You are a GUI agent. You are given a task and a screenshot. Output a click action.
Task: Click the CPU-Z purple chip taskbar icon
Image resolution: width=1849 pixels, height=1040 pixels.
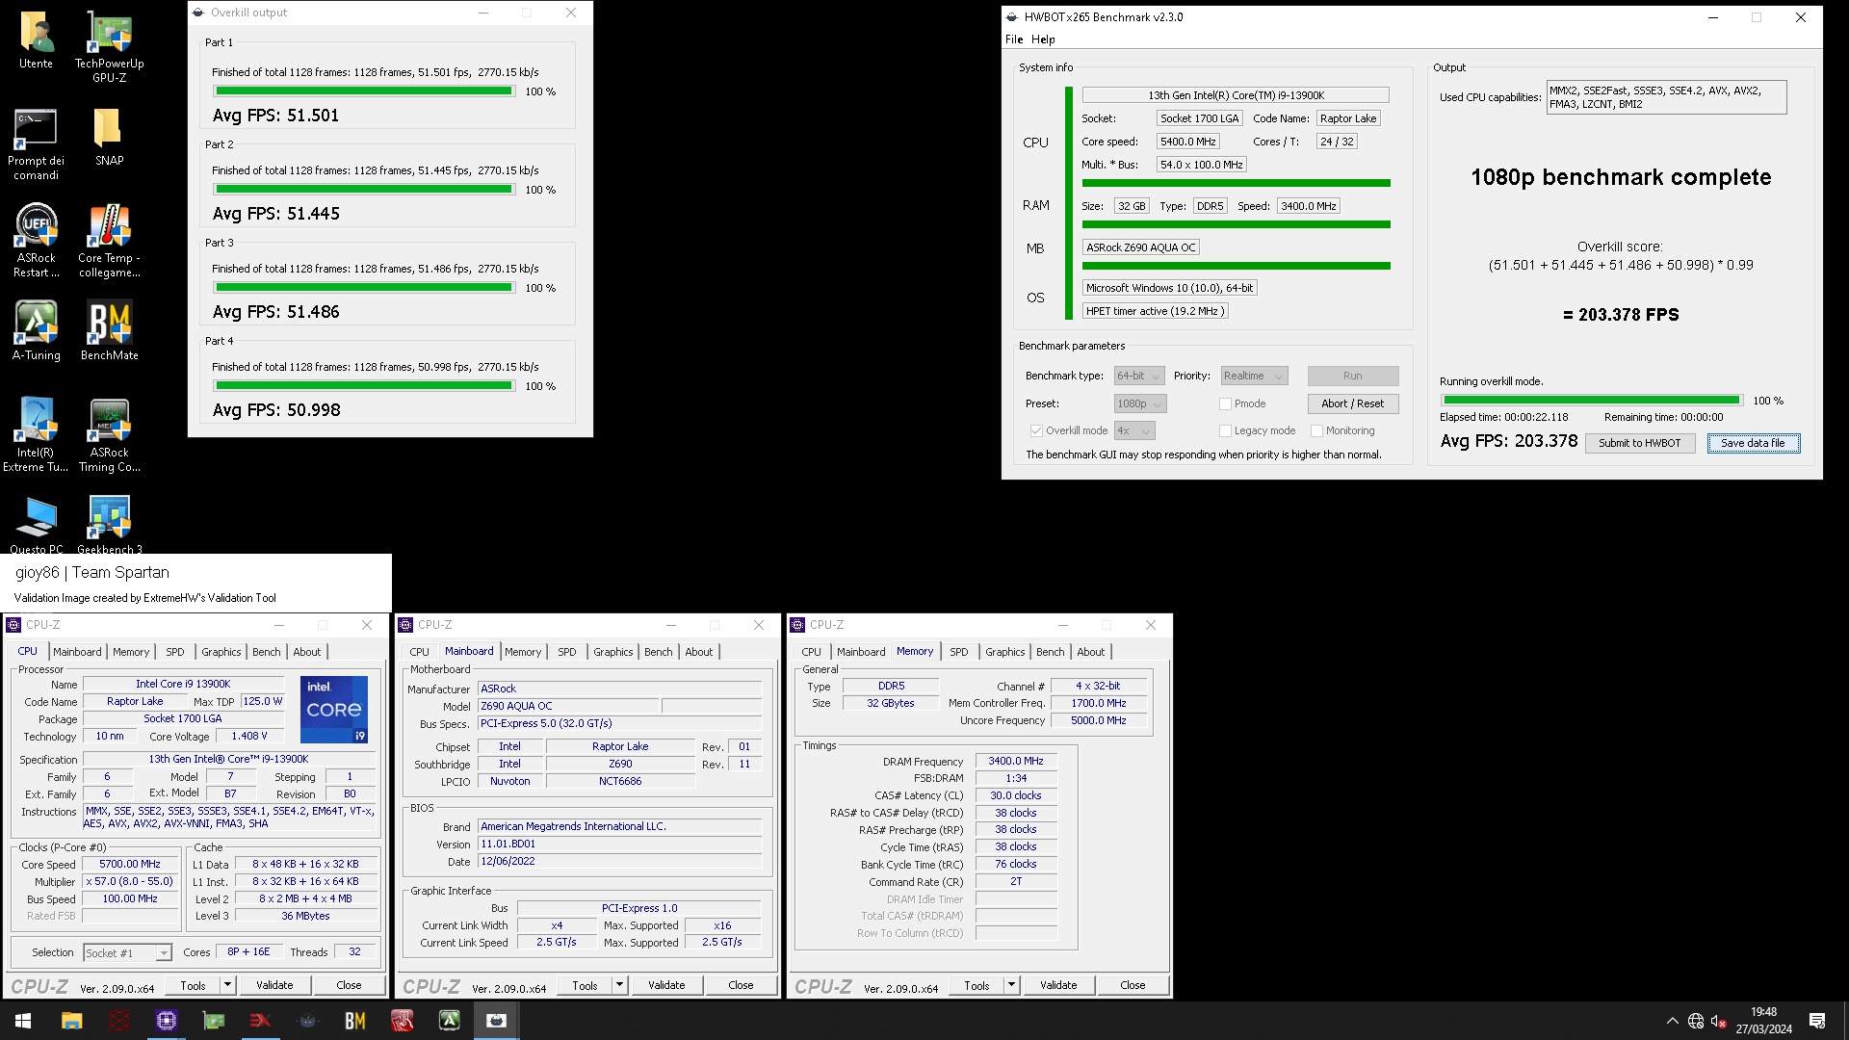(x=166, y=1021)
